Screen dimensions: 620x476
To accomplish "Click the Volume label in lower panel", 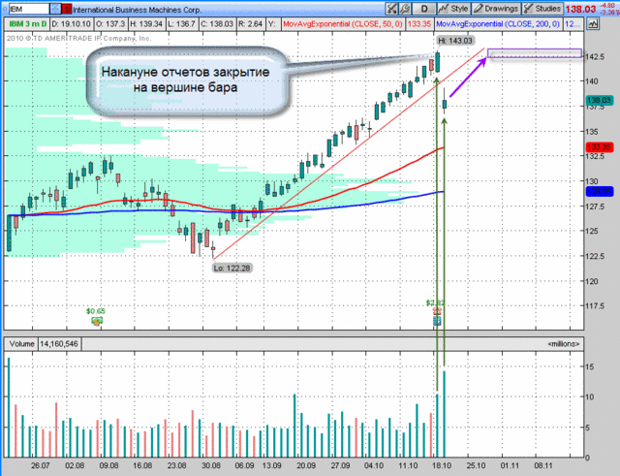I will point(21,344).
